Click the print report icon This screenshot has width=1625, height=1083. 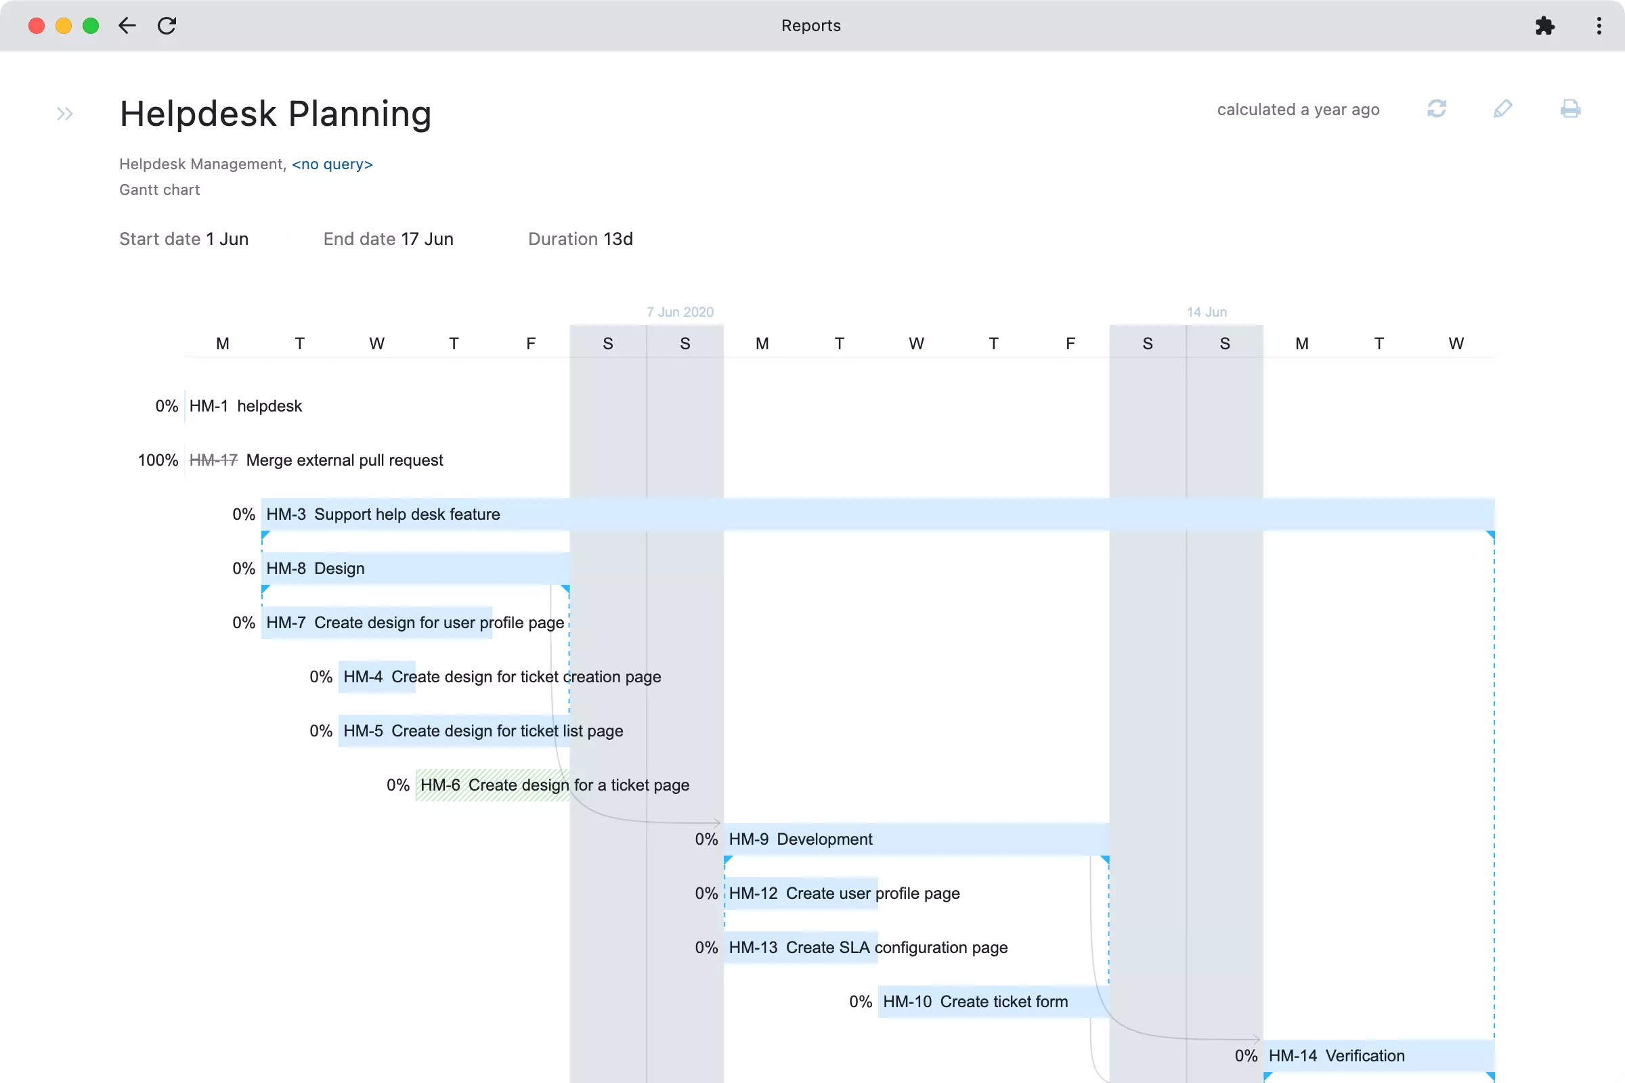(x=1569, y=109)
